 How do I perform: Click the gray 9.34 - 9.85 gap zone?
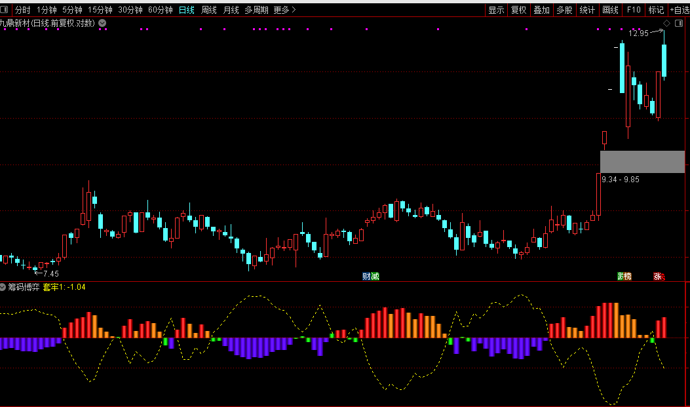(642, 162)
